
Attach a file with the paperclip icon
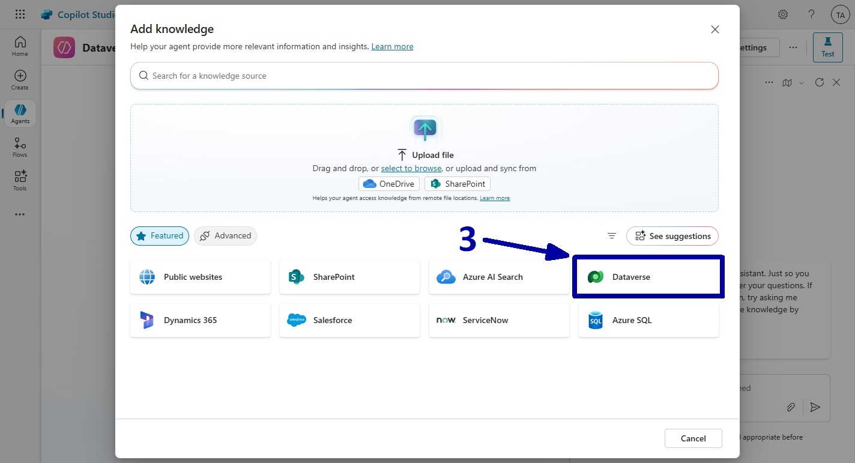(791, 407)
